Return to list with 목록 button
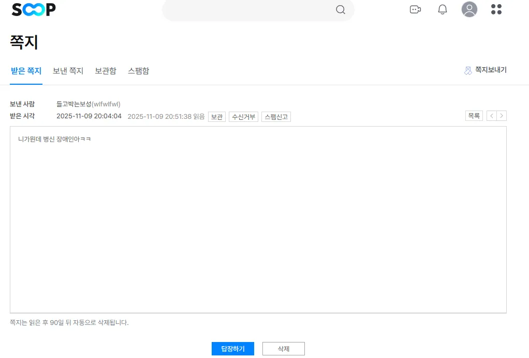 474,115
